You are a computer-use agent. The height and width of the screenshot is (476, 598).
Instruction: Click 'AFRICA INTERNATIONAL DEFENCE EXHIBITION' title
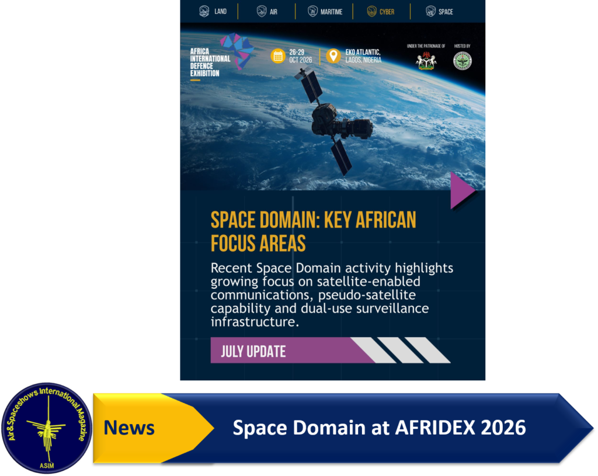pyautogui.click(x=210, y=62)
